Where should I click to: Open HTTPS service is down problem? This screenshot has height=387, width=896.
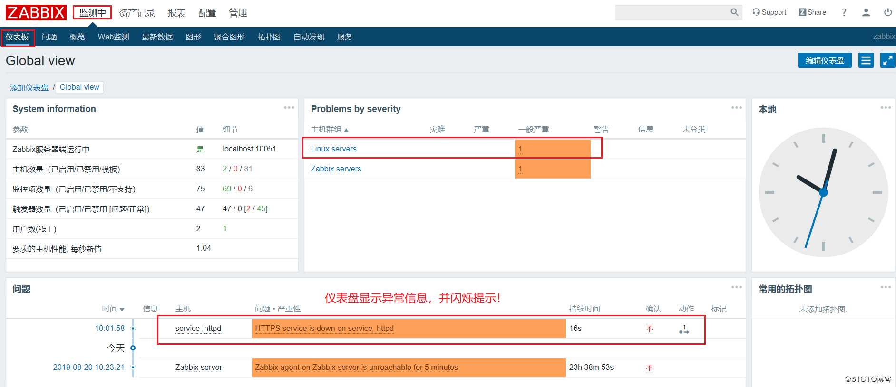click(x=324, y=329)
